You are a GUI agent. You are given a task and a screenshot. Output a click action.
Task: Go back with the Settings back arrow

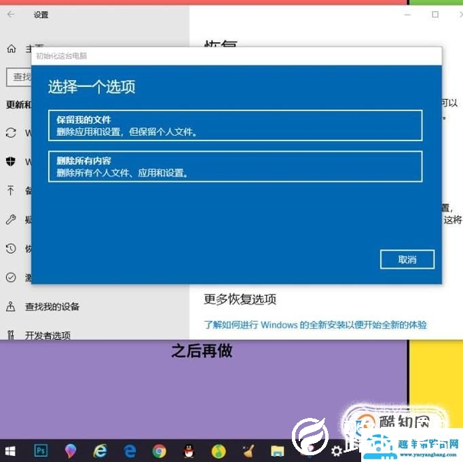(x=11, y=14)
